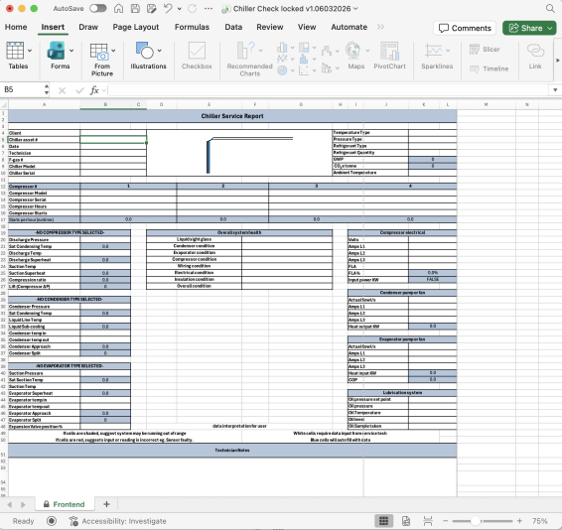Screen dimensions: 562x530
Task: Click the Maps chart icon
Action: 353,51
